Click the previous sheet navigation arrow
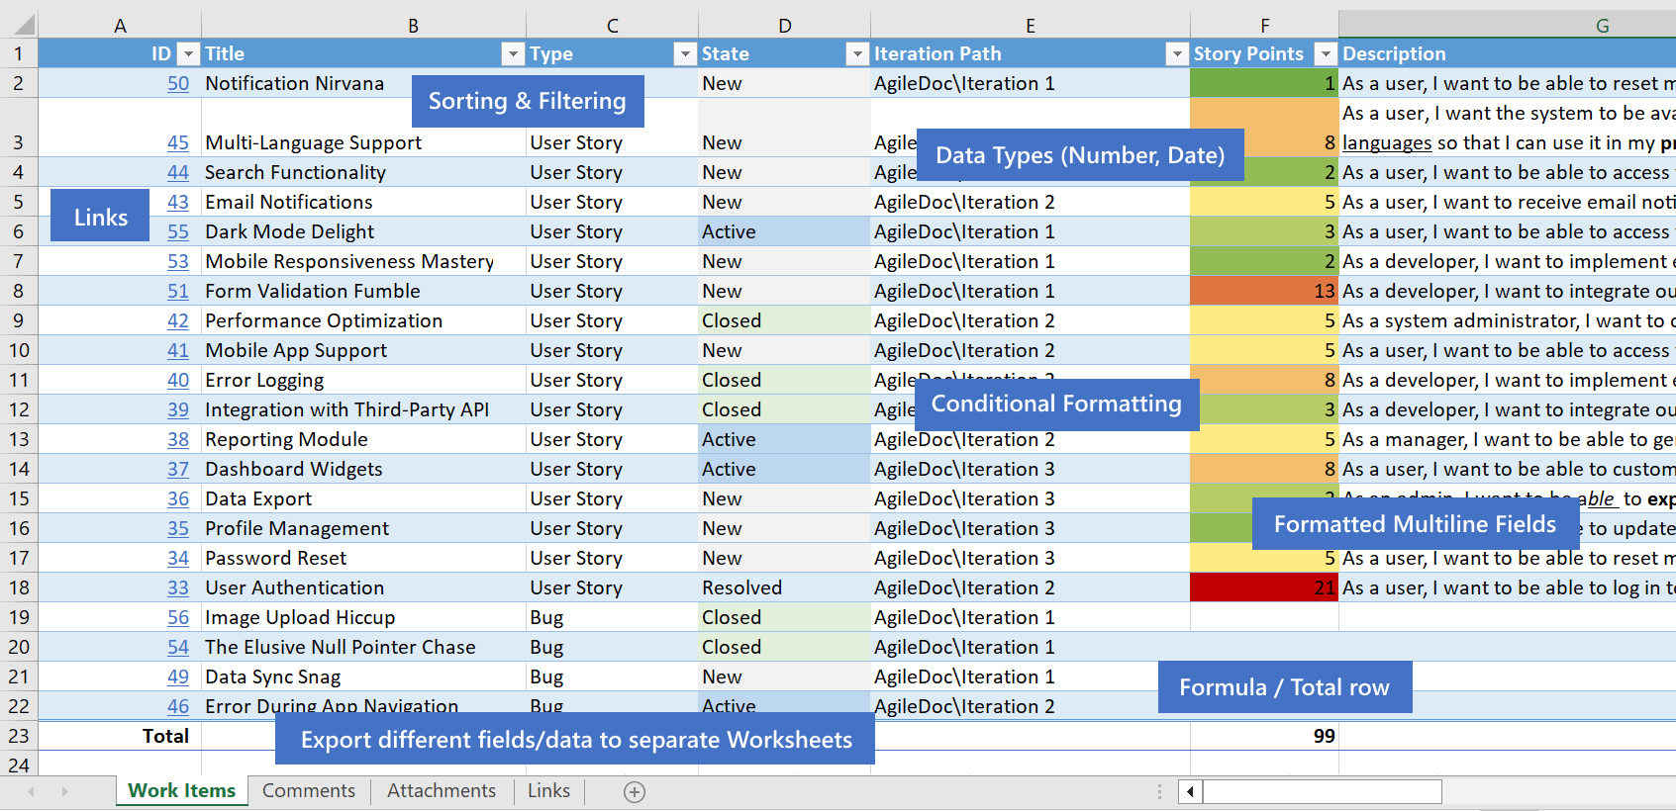Viewport: 1676px width, 811px height. point(32,791)
